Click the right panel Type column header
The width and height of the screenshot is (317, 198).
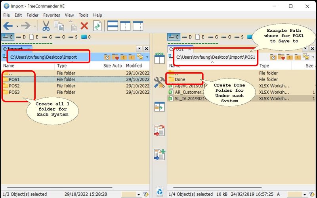[264, 65]
